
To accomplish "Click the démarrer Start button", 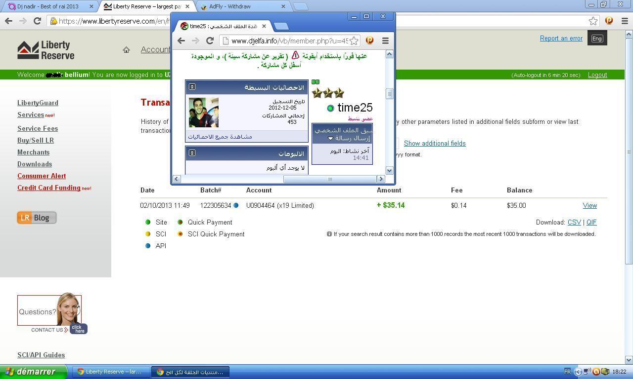I will (34, 372).
